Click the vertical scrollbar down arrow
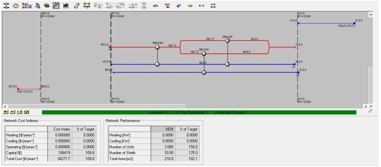 tap(371, 106)
